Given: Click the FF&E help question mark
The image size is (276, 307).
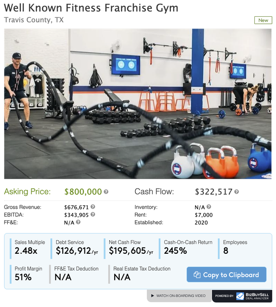Looking at the screenshot, I should (78, 222).
